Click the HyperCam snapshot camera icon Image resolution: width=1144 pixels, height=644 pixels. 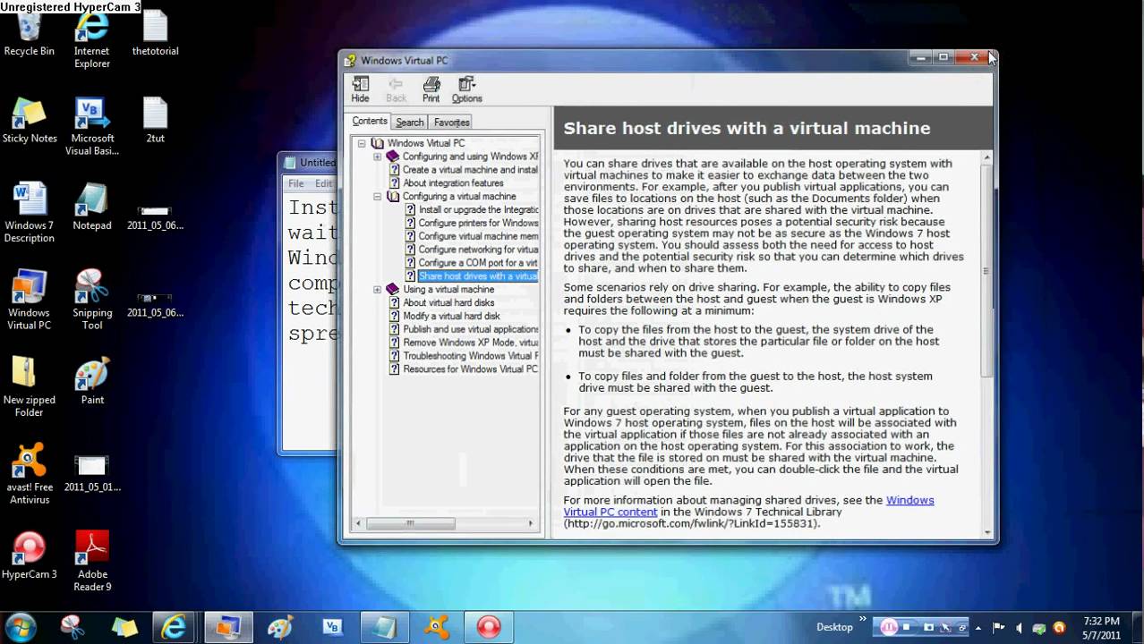(929, 628)
